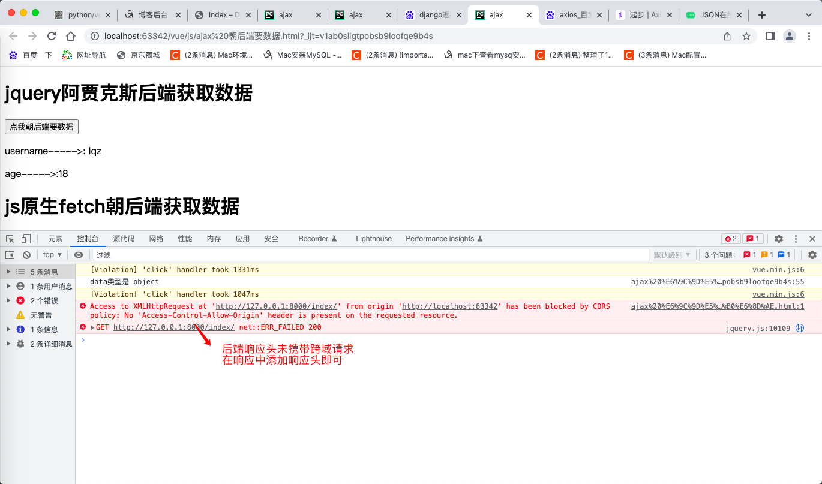
Task: Switch to the 元素 DevTools tab
Action: pyautogui.click(x=55, y=239)
